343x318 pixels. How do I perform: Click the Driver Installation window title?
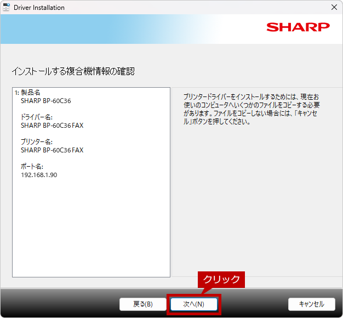point(39,8)
